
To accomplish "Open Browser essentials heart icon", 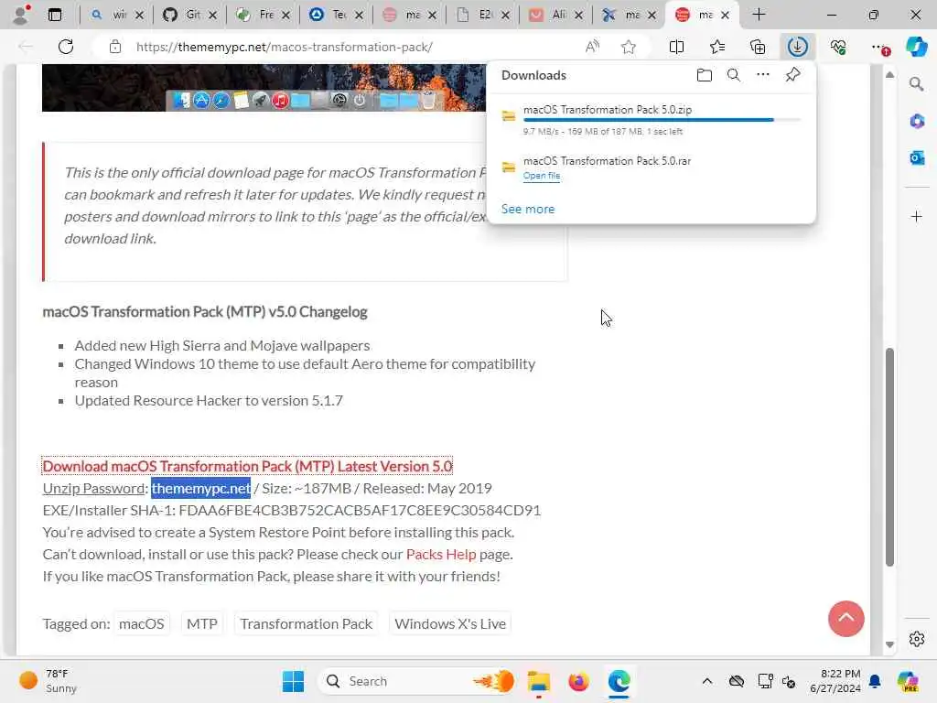I will (x=838, y=47).
